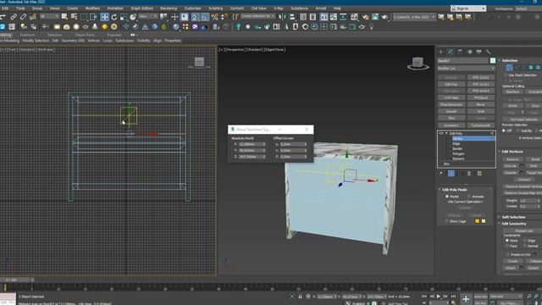Select Constraints Face radio button
Screen dimensions: 542x305
[x=507, y=246]
